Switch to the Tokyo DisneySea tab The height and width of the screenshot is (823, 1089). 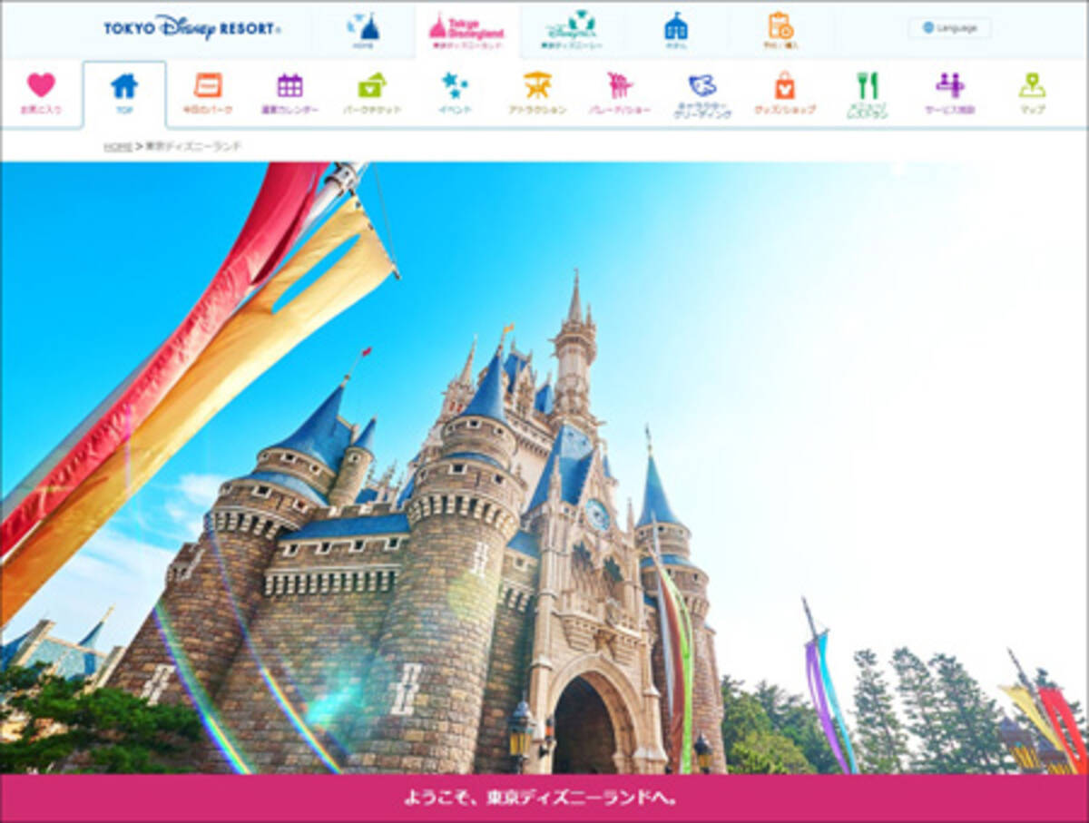tap(572, 31)
